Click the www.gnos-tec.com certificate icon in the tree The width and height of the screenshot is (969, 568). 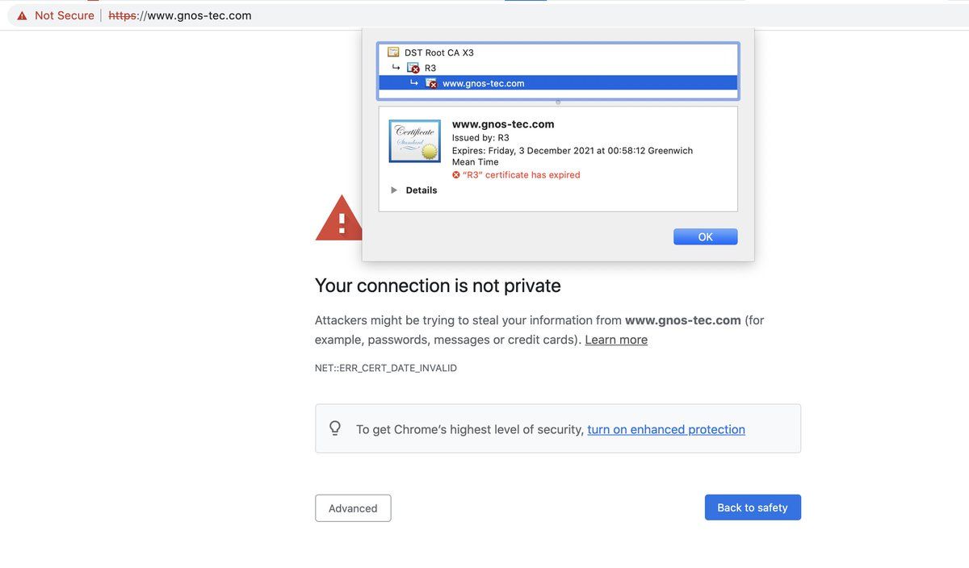point(431,83)
